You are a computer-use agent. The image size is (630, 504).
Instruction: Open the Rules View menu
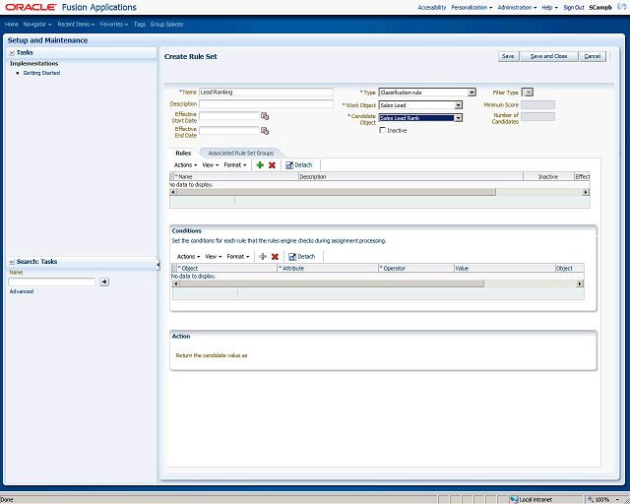[x=211, y=165]
